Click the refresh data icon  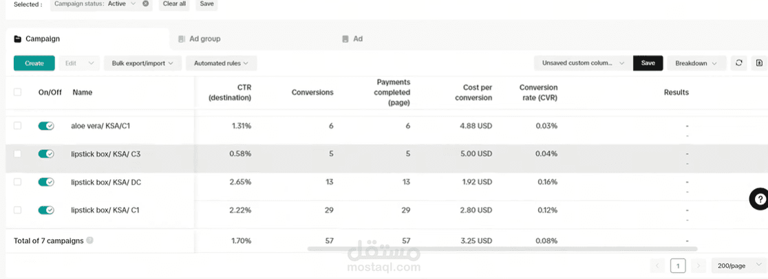[739, 63]
